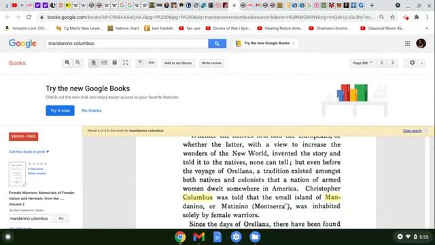This screenshot has height=245, width=435.
Task: Open the system tray clock showing 5:55
Action: click(423, 237)
